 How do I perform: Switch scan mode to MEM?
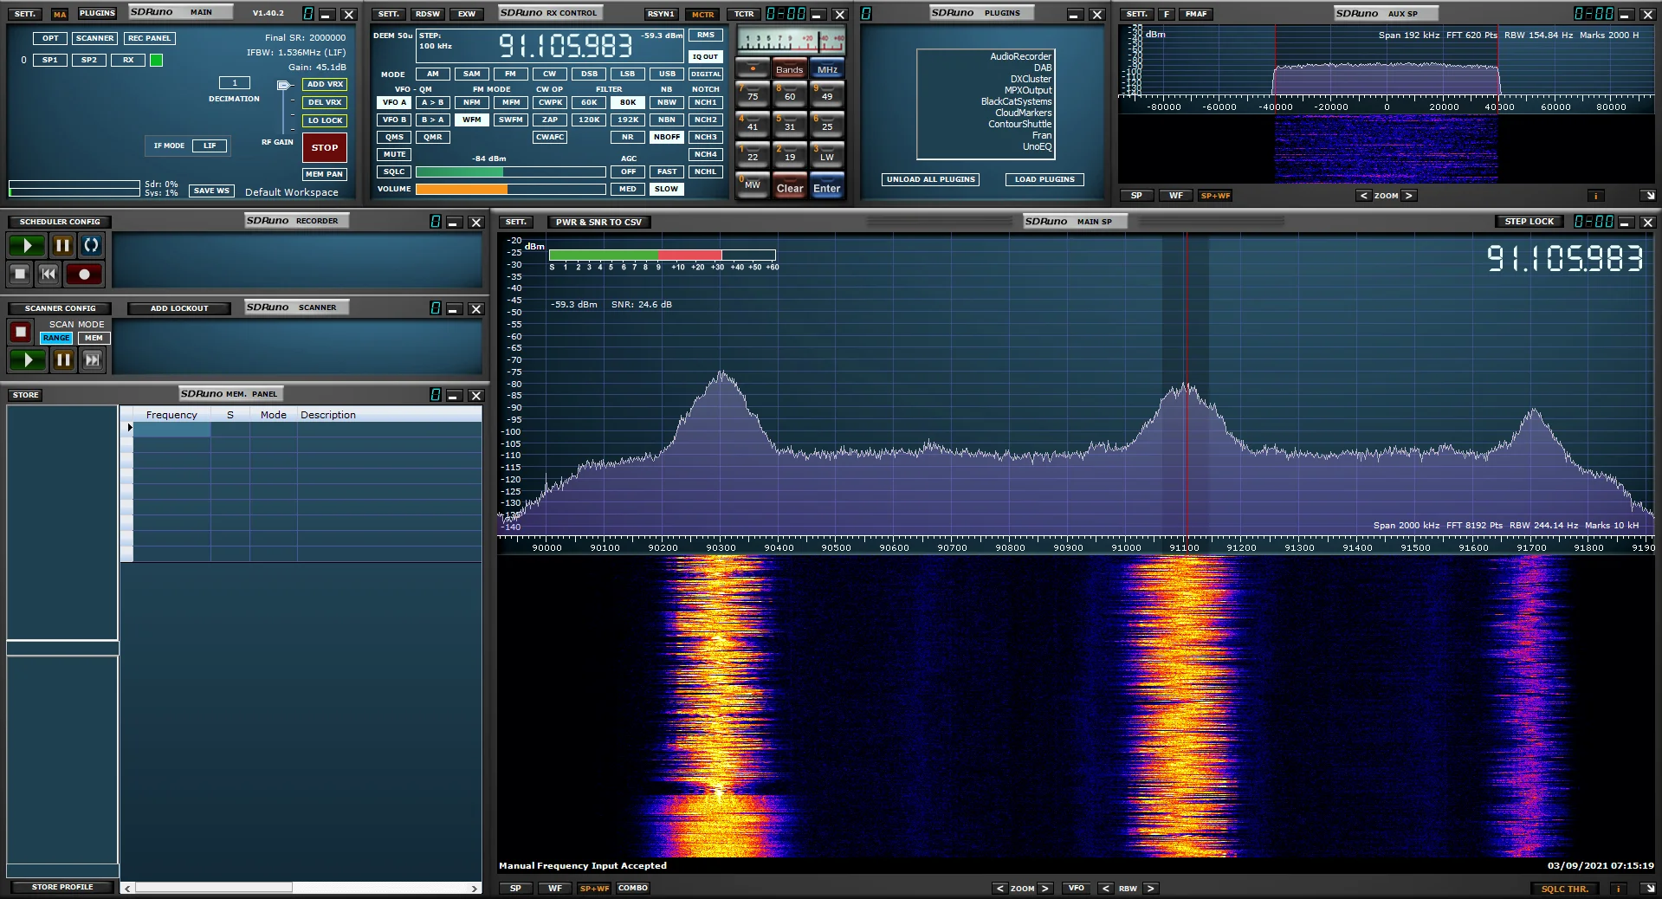pyautogui.click(x=94, y=338)
